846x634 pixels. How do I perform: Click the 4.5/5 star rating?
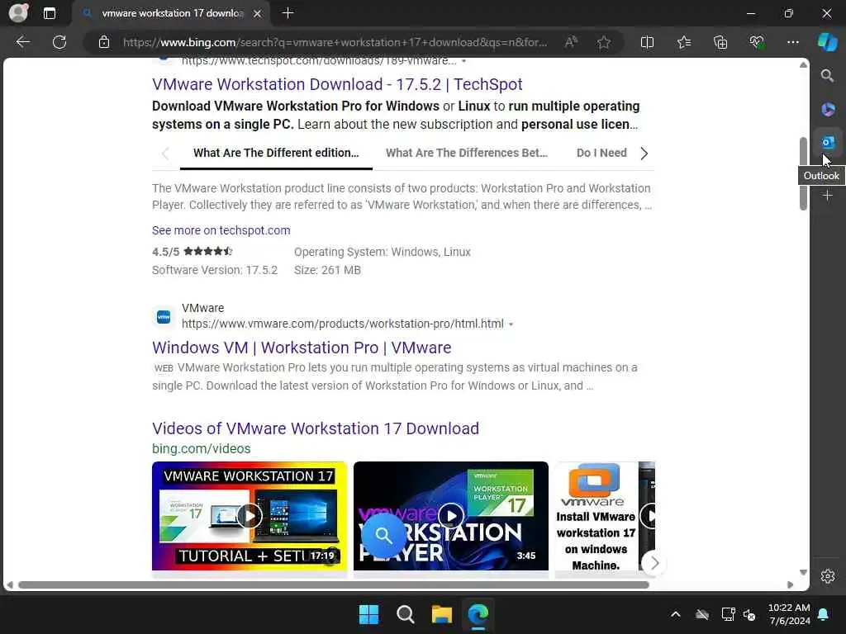click(x=192, y=252)
